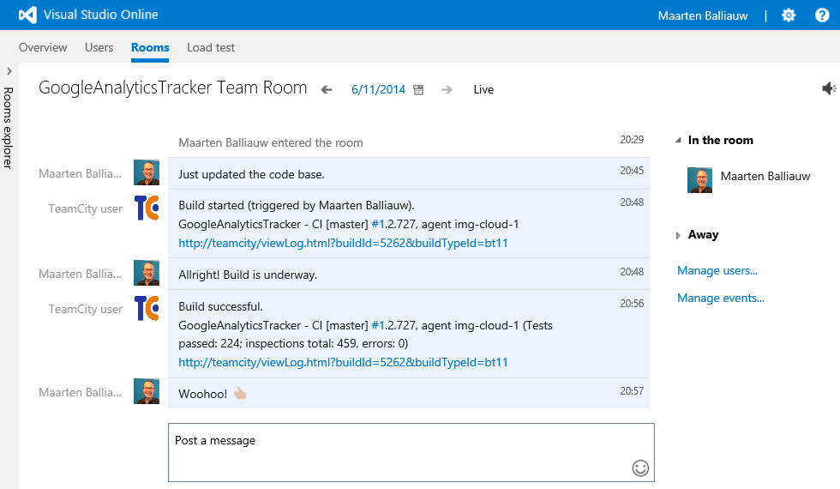
Task: Open the Manage events... link
Action: tap(721, 299)
